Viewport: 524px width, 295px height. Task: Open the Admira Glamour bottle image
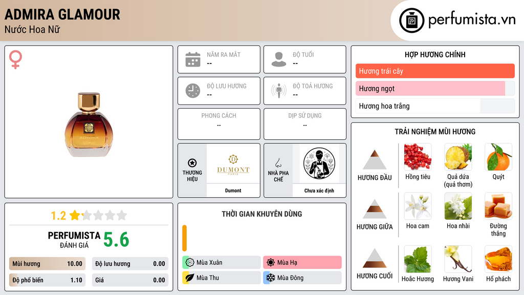coord(89,124)
